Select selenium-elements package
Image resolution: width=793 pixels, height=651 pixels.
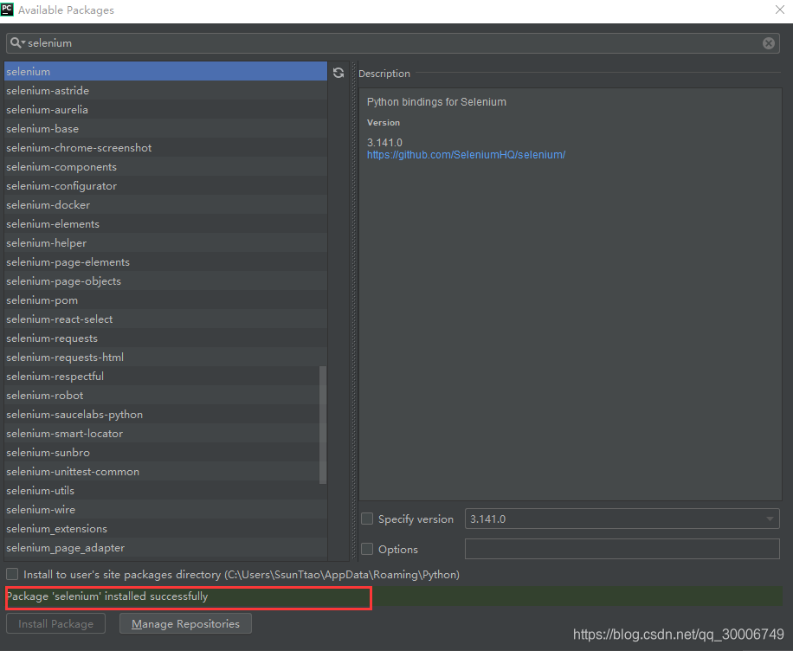coord(165,224)
